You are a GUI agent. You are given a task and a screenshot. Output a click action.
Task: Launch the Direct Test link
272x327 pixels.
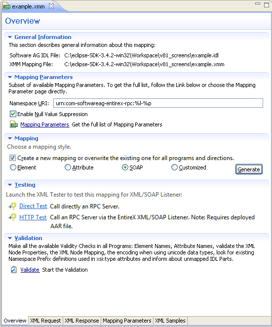[x=33, y=206]
